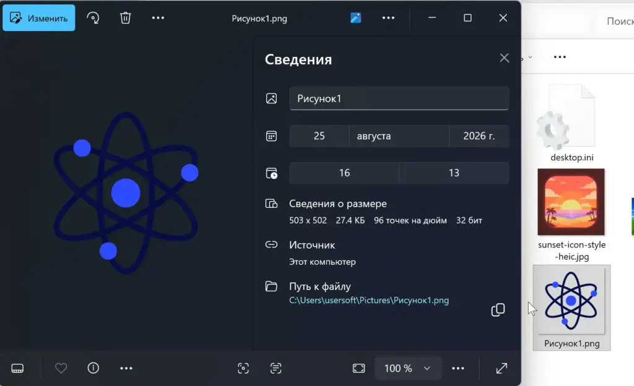The height and width of the screenshot is (386, 634).
Task: Open the ellipsis menu next to Designer icon
Action: (388, 18)
